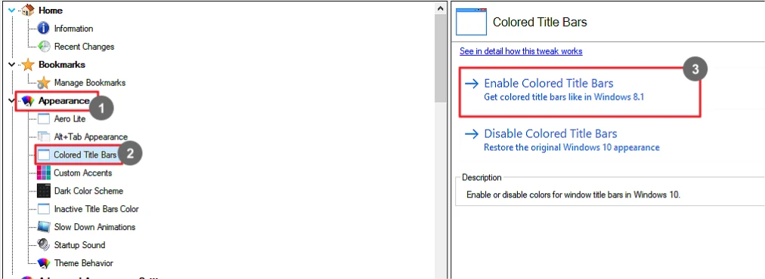Viewport: 765px width, 279px height.
Task: Click the tree panel scrollbar thumb
Action: pos(441,58)
